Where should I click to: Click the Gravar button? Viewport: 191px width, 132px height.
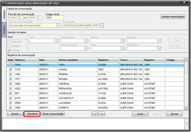157,114
